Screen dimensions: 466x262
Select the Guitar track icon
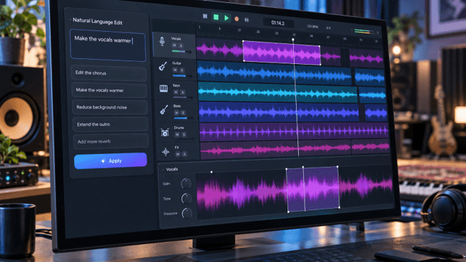163,66
